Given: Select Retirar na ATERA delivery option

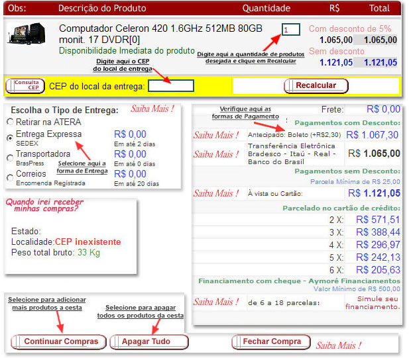Looking at the screenshot, I should click(9, 122).
